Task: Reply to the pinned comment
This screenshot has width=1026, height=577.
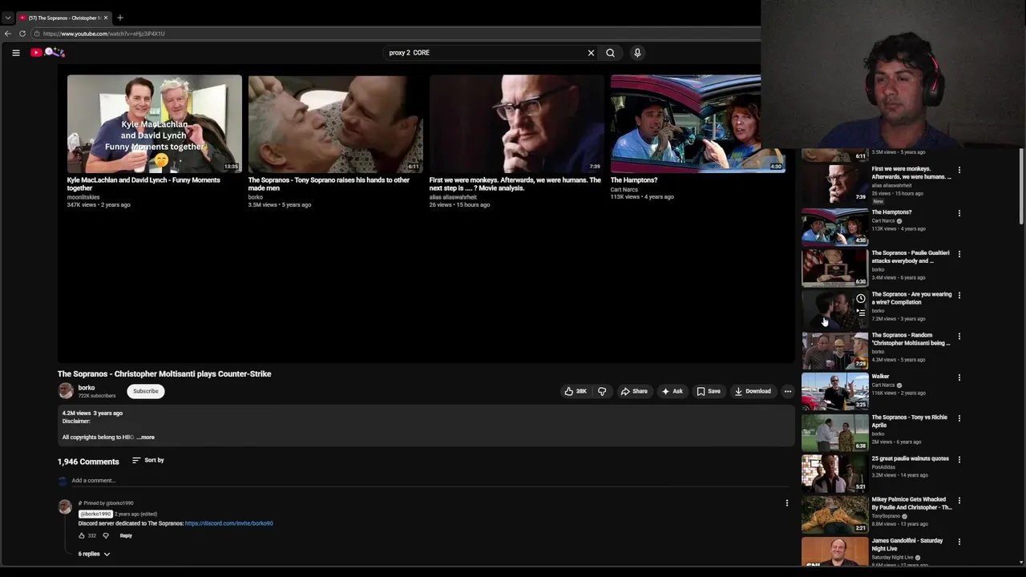Action: click(x=126, y=535)
